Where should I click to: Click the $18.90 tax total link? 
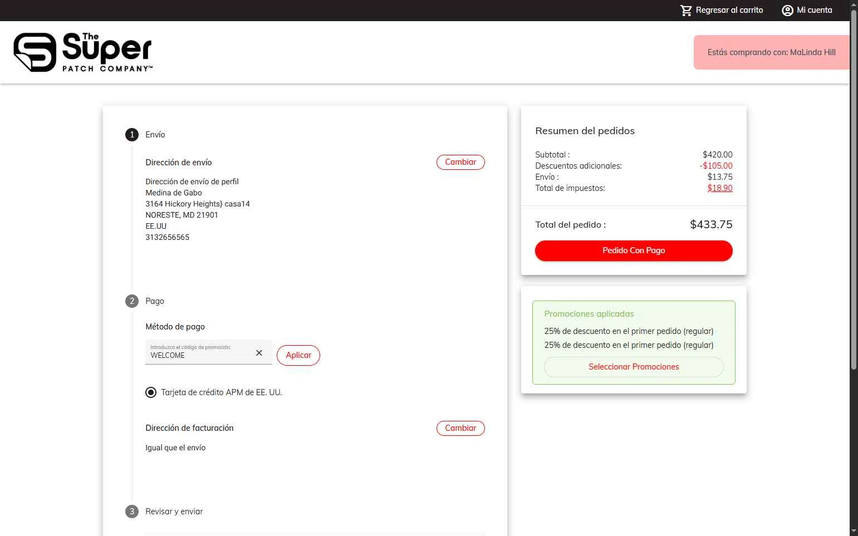tap(720, 188)
